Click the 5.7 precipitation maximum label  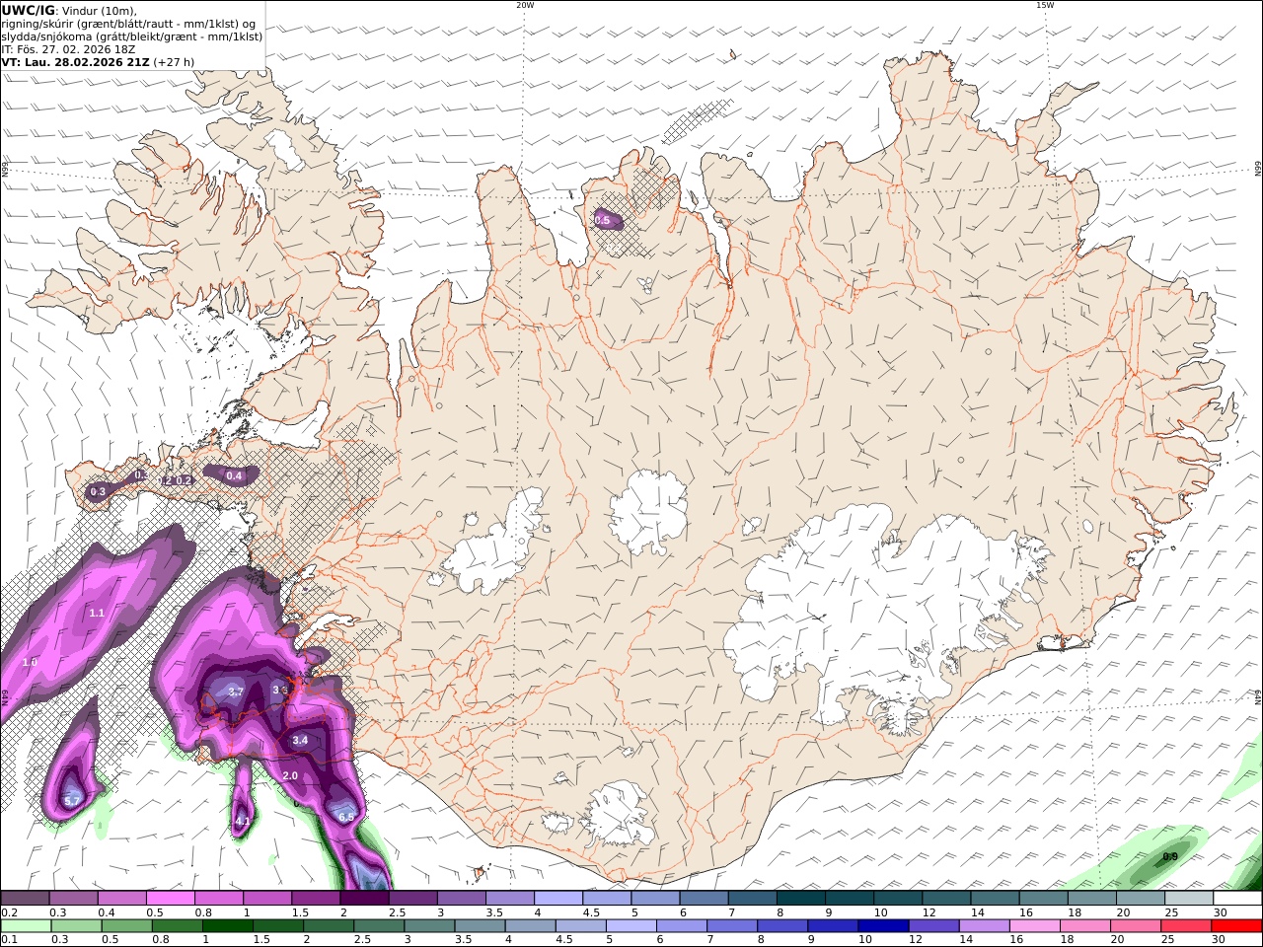tap(71, 801)
